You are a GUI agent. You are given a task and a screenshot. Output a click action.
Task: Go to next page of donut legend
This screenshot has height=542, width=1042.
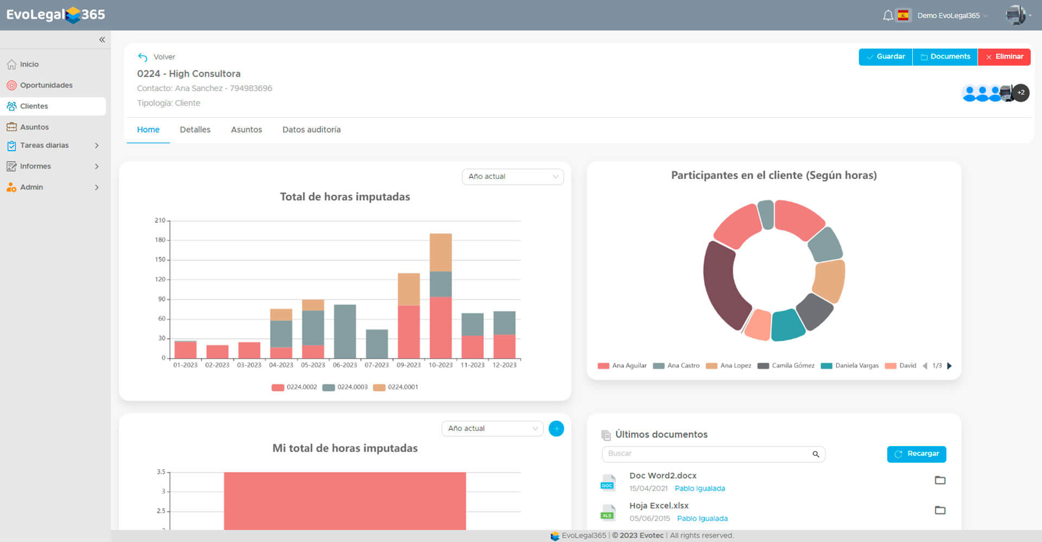click(x=949, y=366)
